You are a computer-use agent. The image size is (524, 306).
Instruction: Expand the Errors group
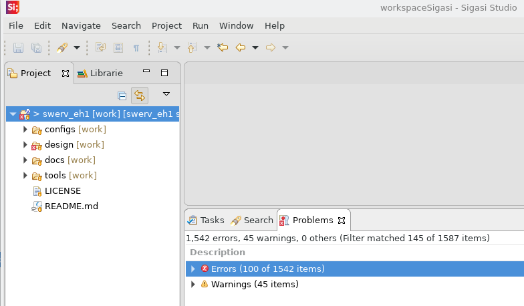click(x=192, y=269)
